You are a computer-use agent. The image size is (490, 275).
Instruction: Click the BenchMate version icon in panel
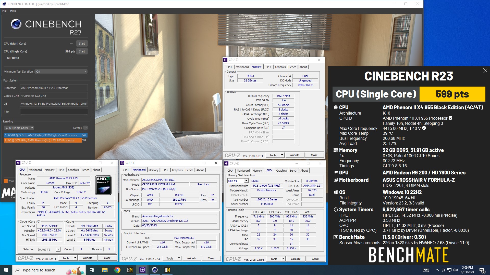click(x=336, y=237)
